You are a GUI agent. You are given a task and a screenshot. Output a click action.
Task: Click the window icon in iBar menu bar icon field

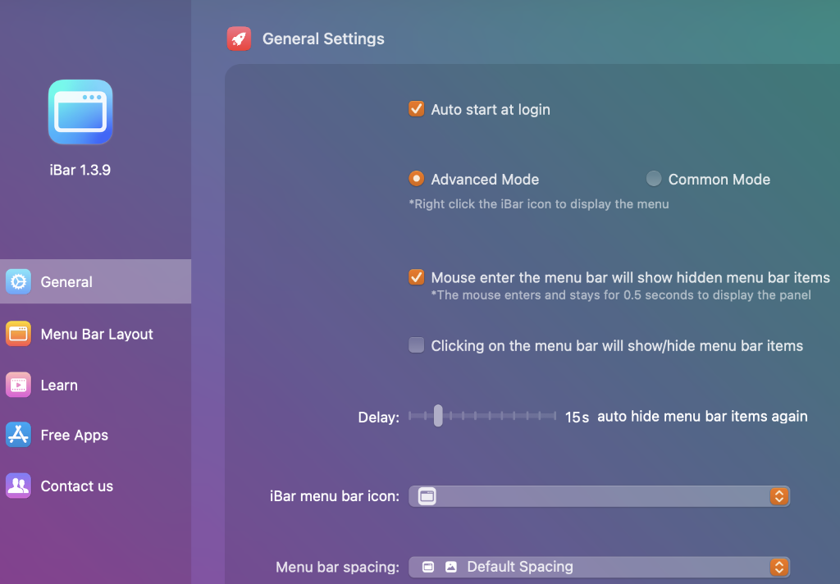[x=427, y=495]
